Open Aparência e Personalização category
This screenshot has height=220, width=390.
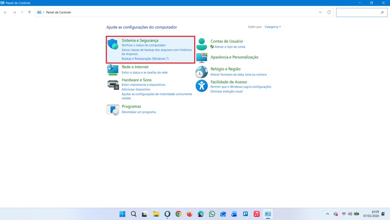pos(234,57)
